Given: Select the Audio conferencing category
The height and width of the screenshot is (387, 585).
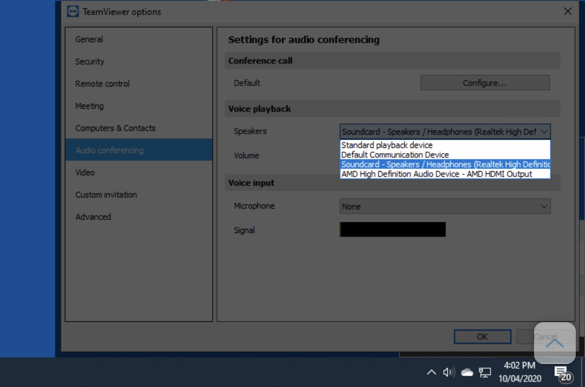Looking at the screenshot, I should (x=139, y=150).
